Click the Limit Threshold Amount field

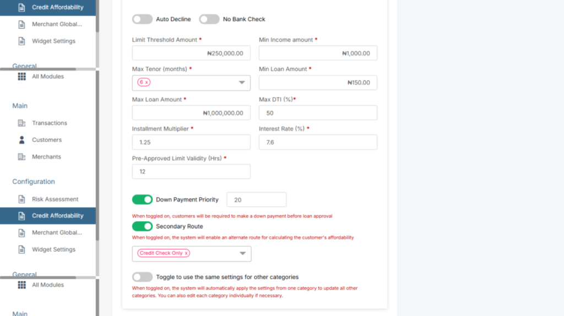tap(191, 53)
